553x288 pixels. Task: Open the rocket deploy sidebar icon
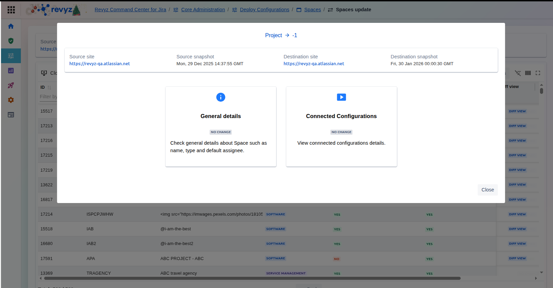tap(11, 85)
